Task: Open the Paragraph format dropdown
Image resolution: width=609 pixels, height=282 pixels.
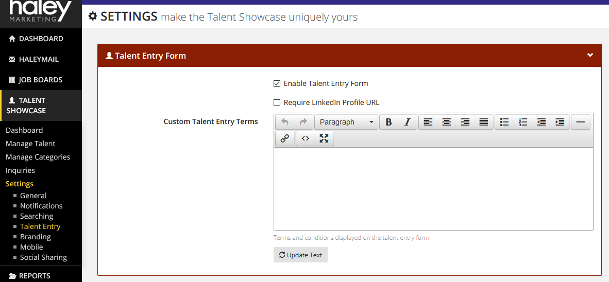Action: click(346, 122)
